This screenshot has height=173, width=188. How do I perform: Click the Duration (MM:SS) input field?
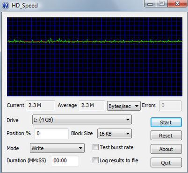point(65,160)
